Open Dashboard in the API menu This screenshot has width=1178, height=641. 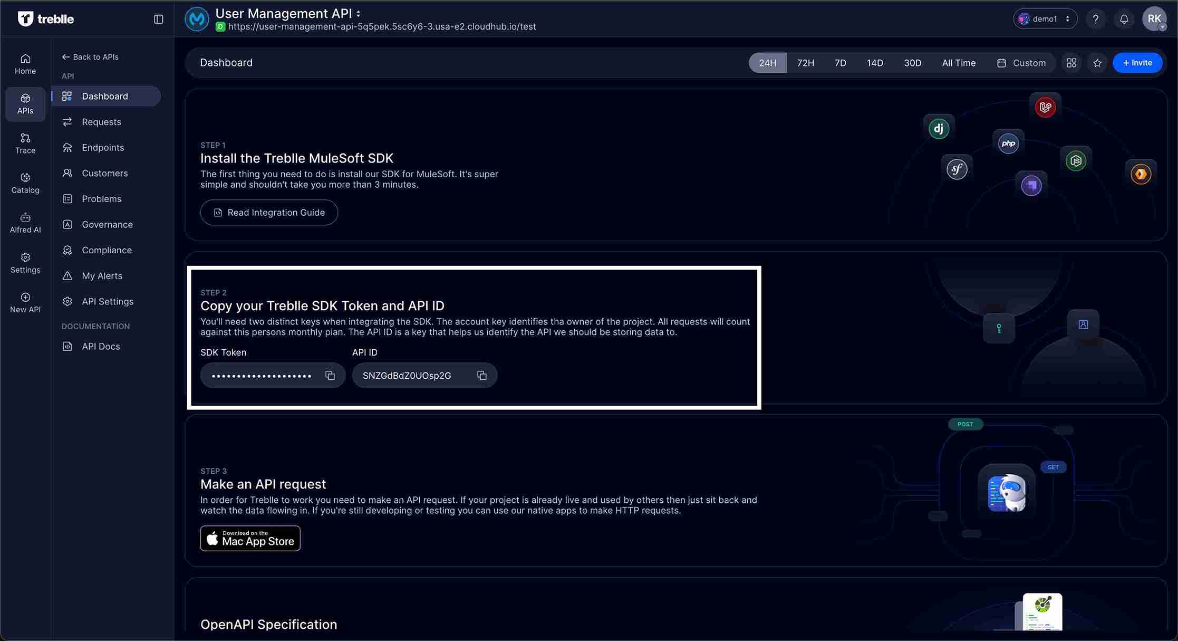point(107,96)
